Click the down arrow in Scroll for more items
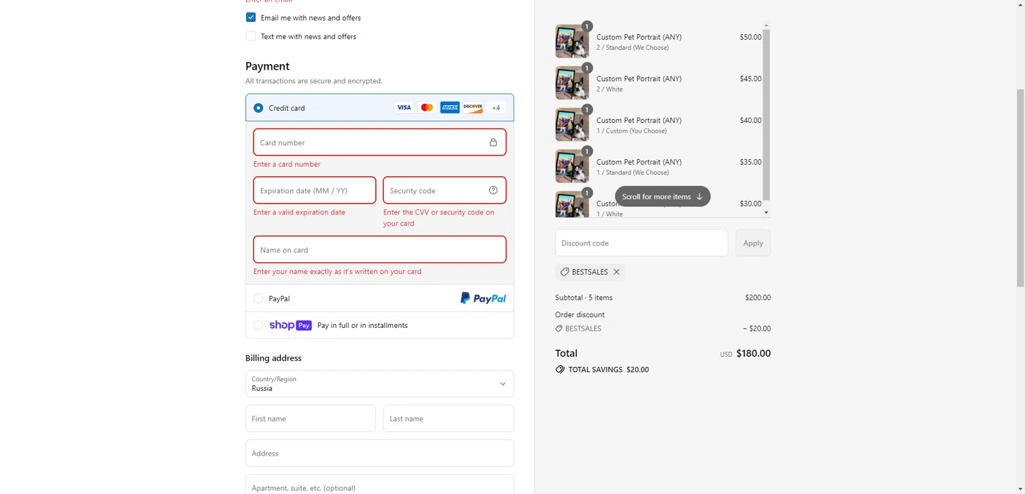Screen dimensions: 1025x494 (699, 197)
